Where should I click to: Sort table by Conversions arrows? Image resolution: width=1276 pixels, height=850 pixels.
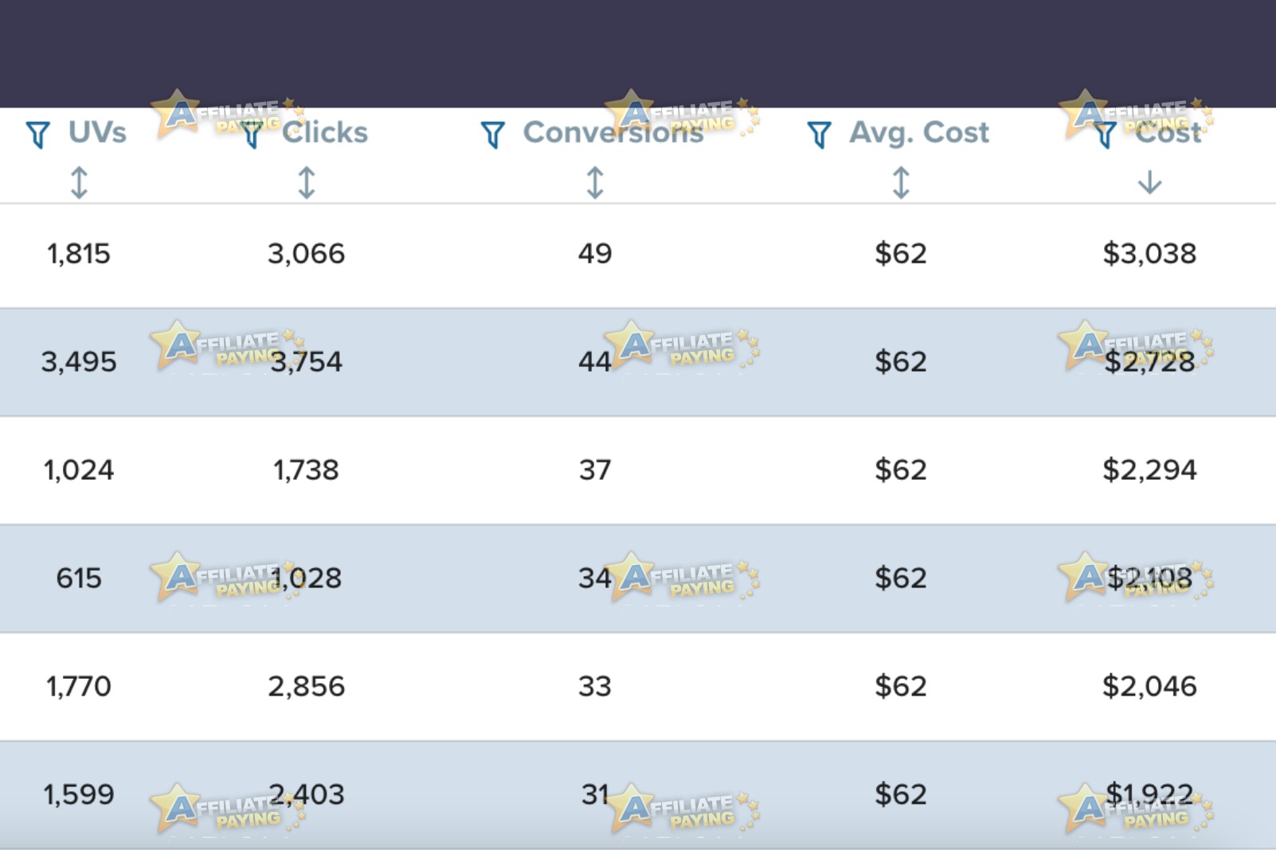coord(595,182)
